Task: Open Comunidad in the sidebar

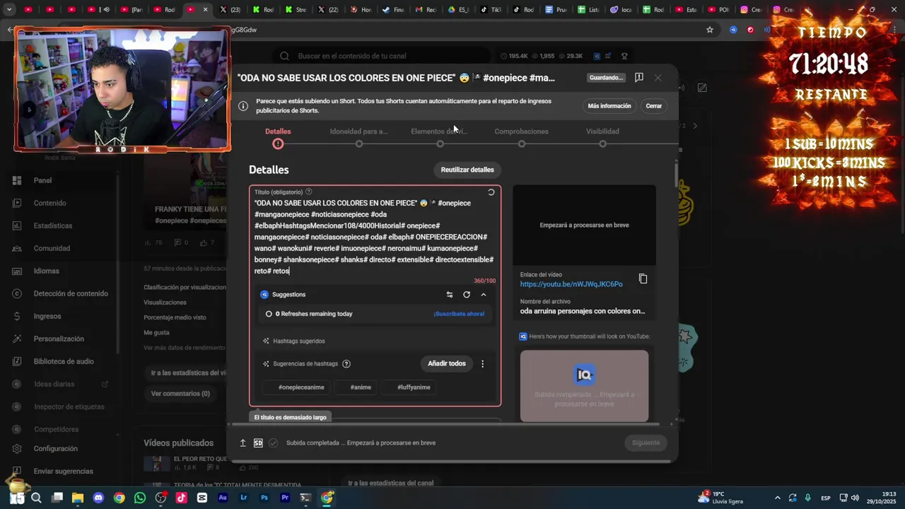Action: pos(52,248)
